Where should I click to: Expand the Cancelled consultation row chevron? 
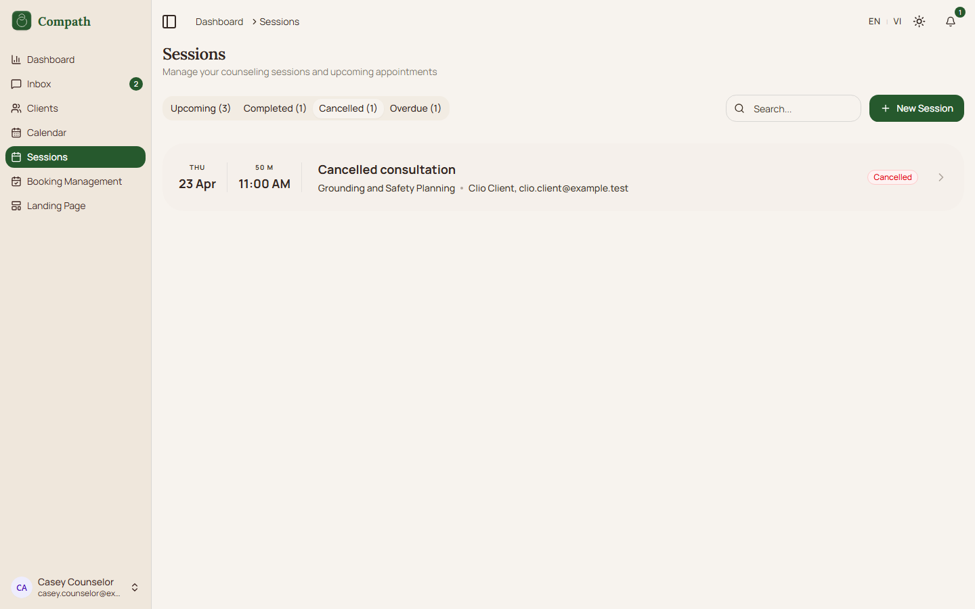point(940,177)
